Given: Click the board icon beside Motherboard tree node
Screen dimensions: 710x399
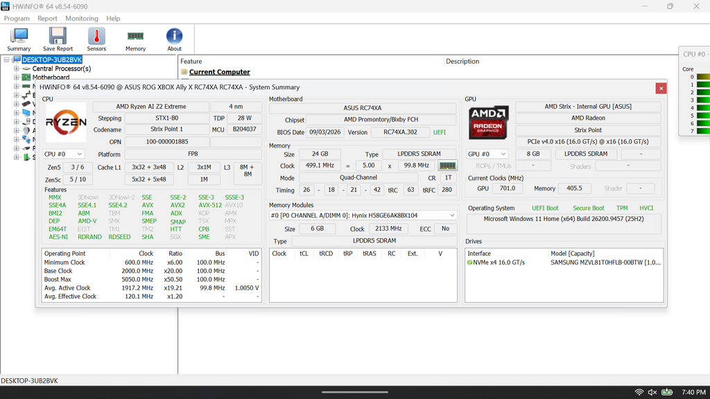Looking at the screenshot, I should click(x=26, y=78).
